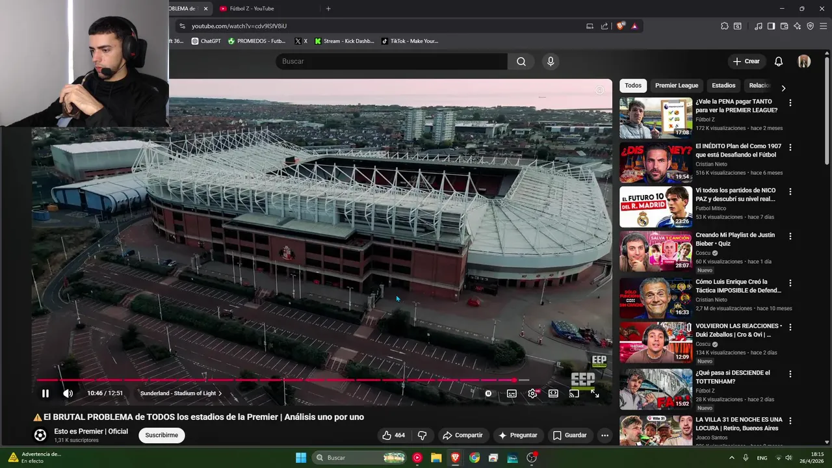Save the video with the Guardar button
This screenshot has width=832, height=468.
[x=569, y=435]
